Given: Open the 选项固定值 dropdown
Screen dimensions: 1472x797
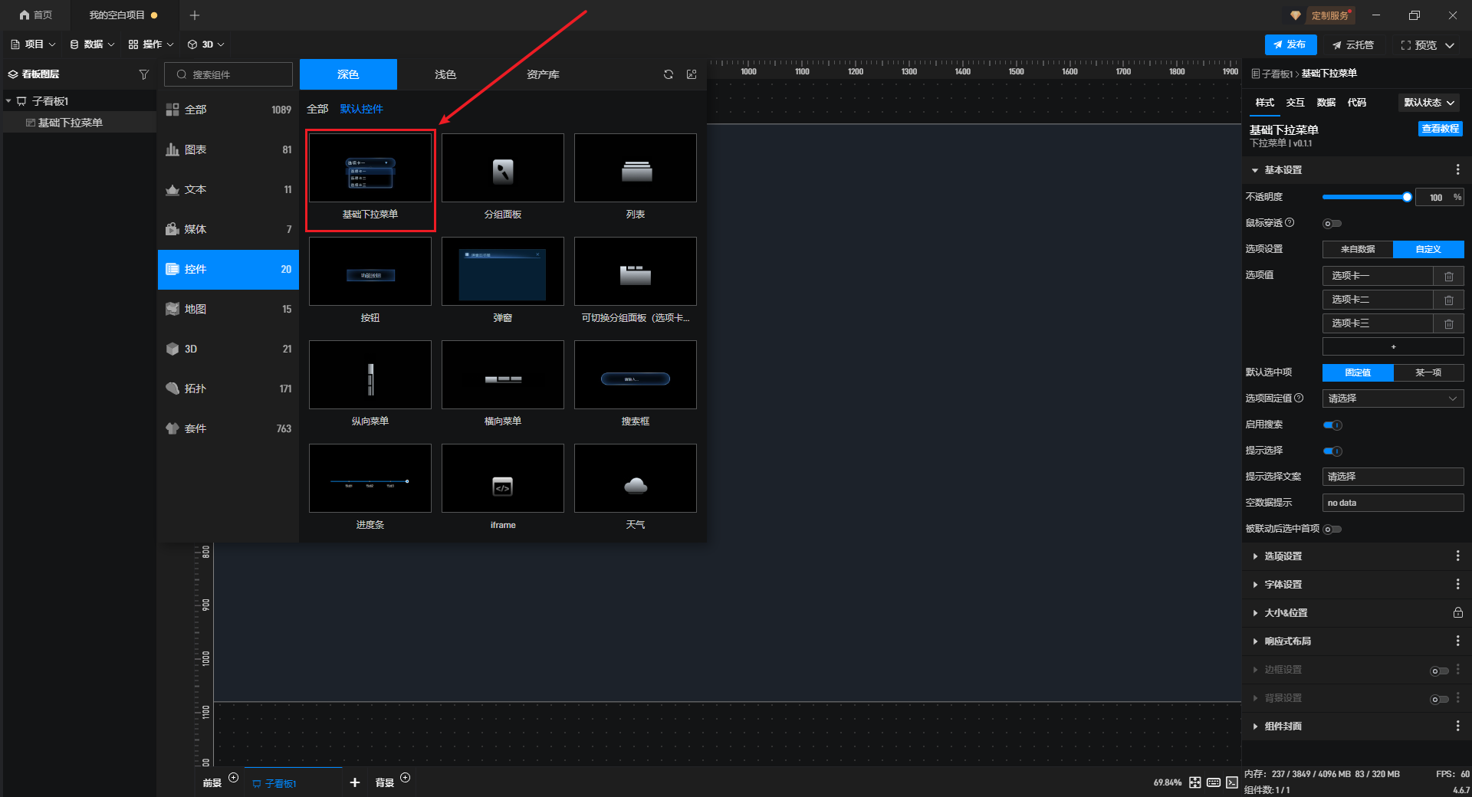Looking at the screenshot, I should pyautogui.click(x=1392, y=398).
